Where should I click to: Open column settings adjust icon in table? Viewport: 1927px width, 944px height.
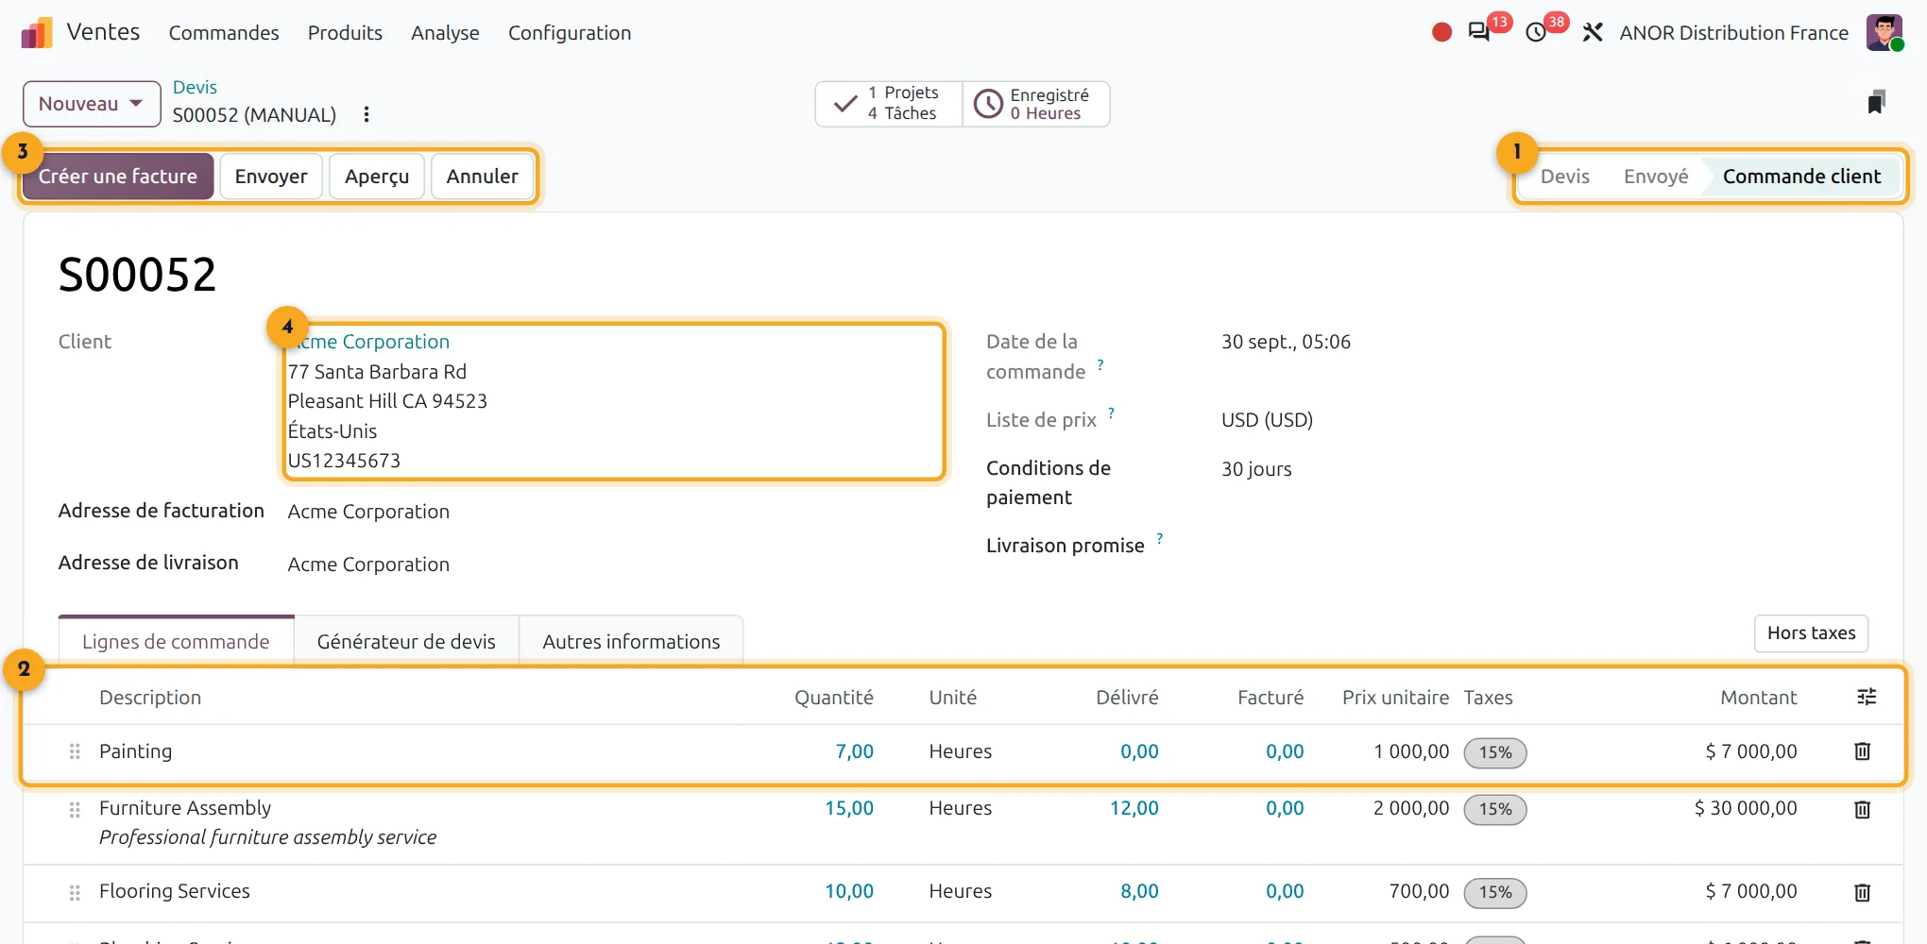[x=1867, y=697]
